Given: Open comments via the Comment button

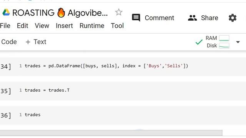Looking at the screenshot, I should [153, 18].
